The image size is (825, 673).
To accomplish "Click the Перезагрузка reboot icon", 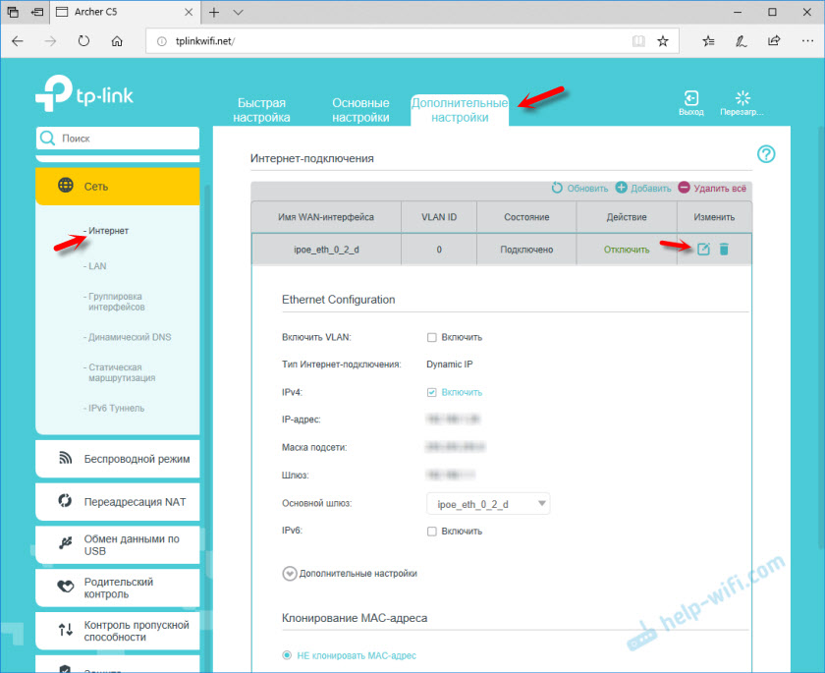I will (742, 99).
